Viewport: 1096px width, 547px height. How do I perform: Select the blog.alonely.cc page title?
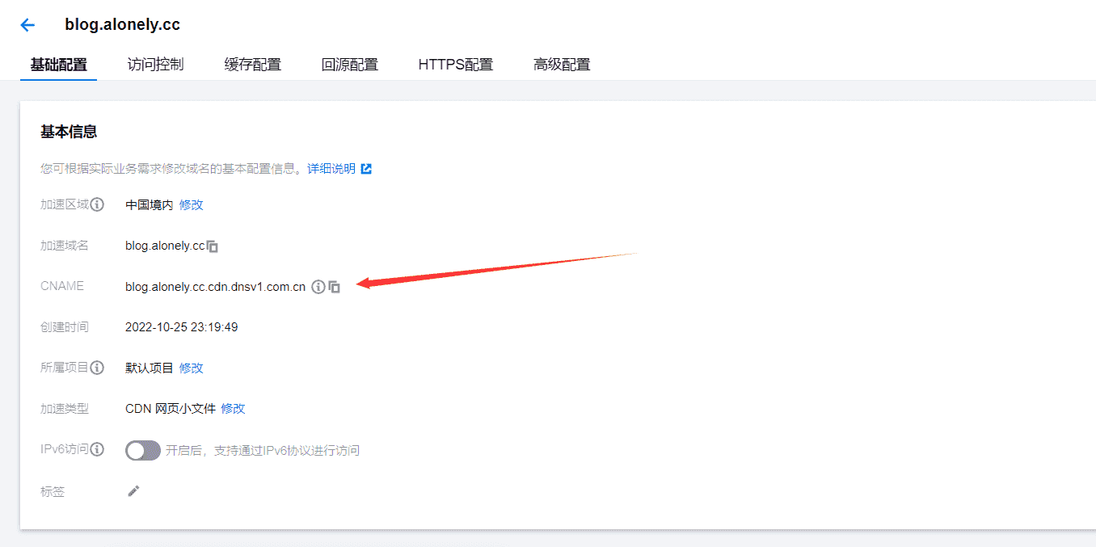(x=123, y=25)
